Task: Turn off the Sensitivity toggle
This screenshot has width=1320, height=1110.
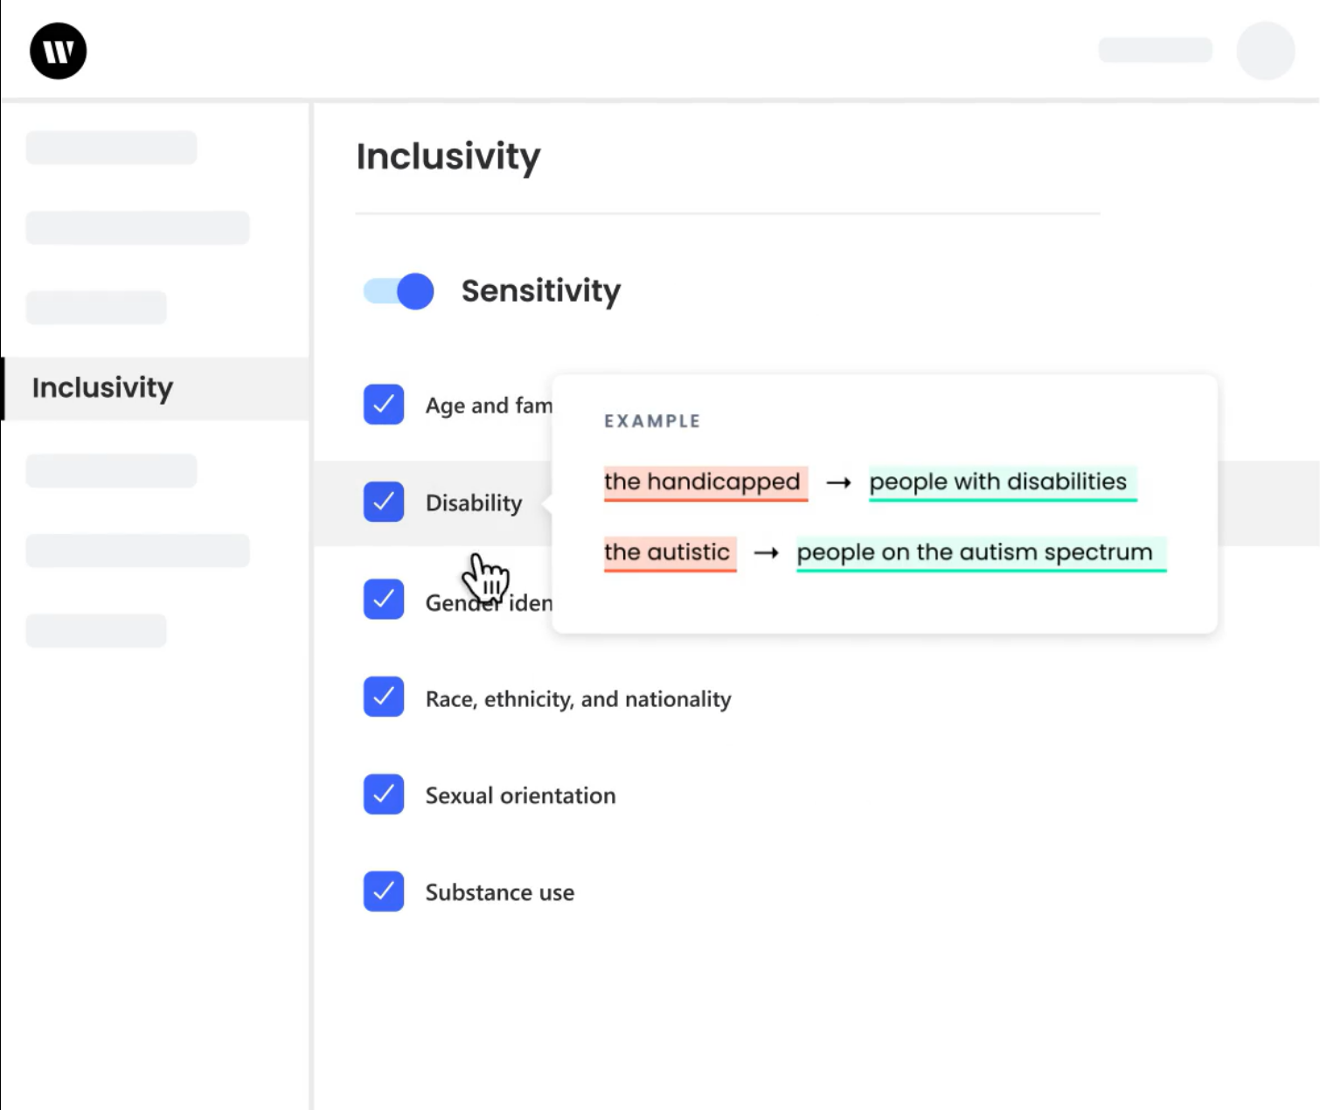Action: coord(399,291)
